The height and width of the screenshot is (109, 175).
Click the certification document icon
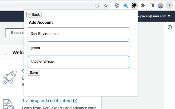pos(8,104)
